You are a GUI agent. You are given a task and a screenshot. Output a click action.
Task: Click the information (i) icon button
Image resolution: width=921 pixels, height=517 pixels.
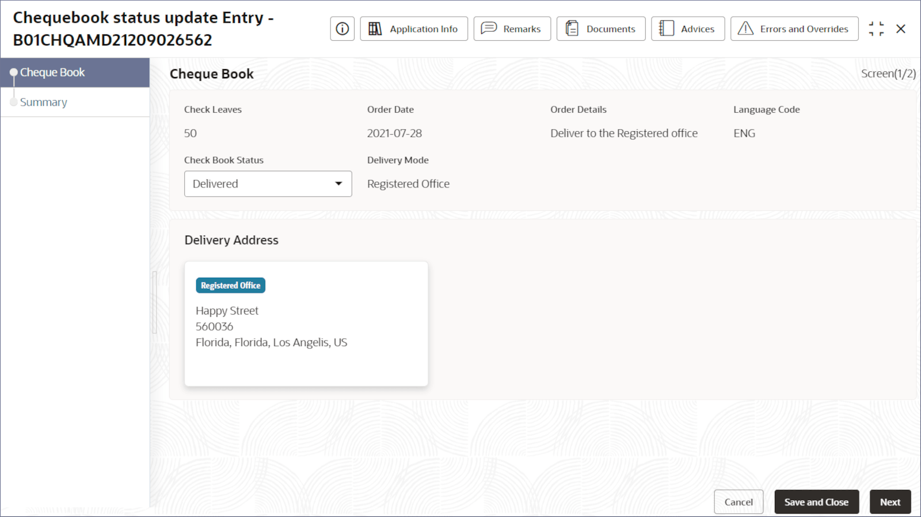342,29
